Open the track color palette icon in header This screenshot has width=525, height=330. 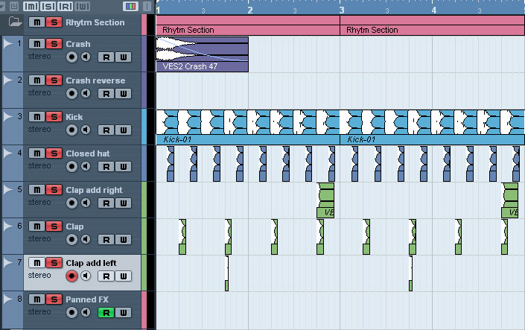[x=133, y=7]
